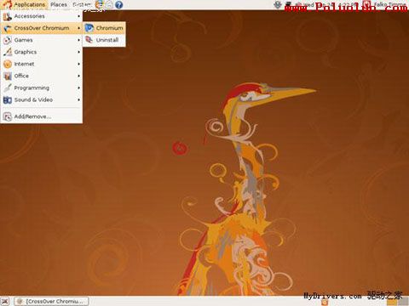Image resolution: width=409 pixels, height=306 pixels.
Task: Click the blue Help question mark icon
Action: click(x=119, y=4)
